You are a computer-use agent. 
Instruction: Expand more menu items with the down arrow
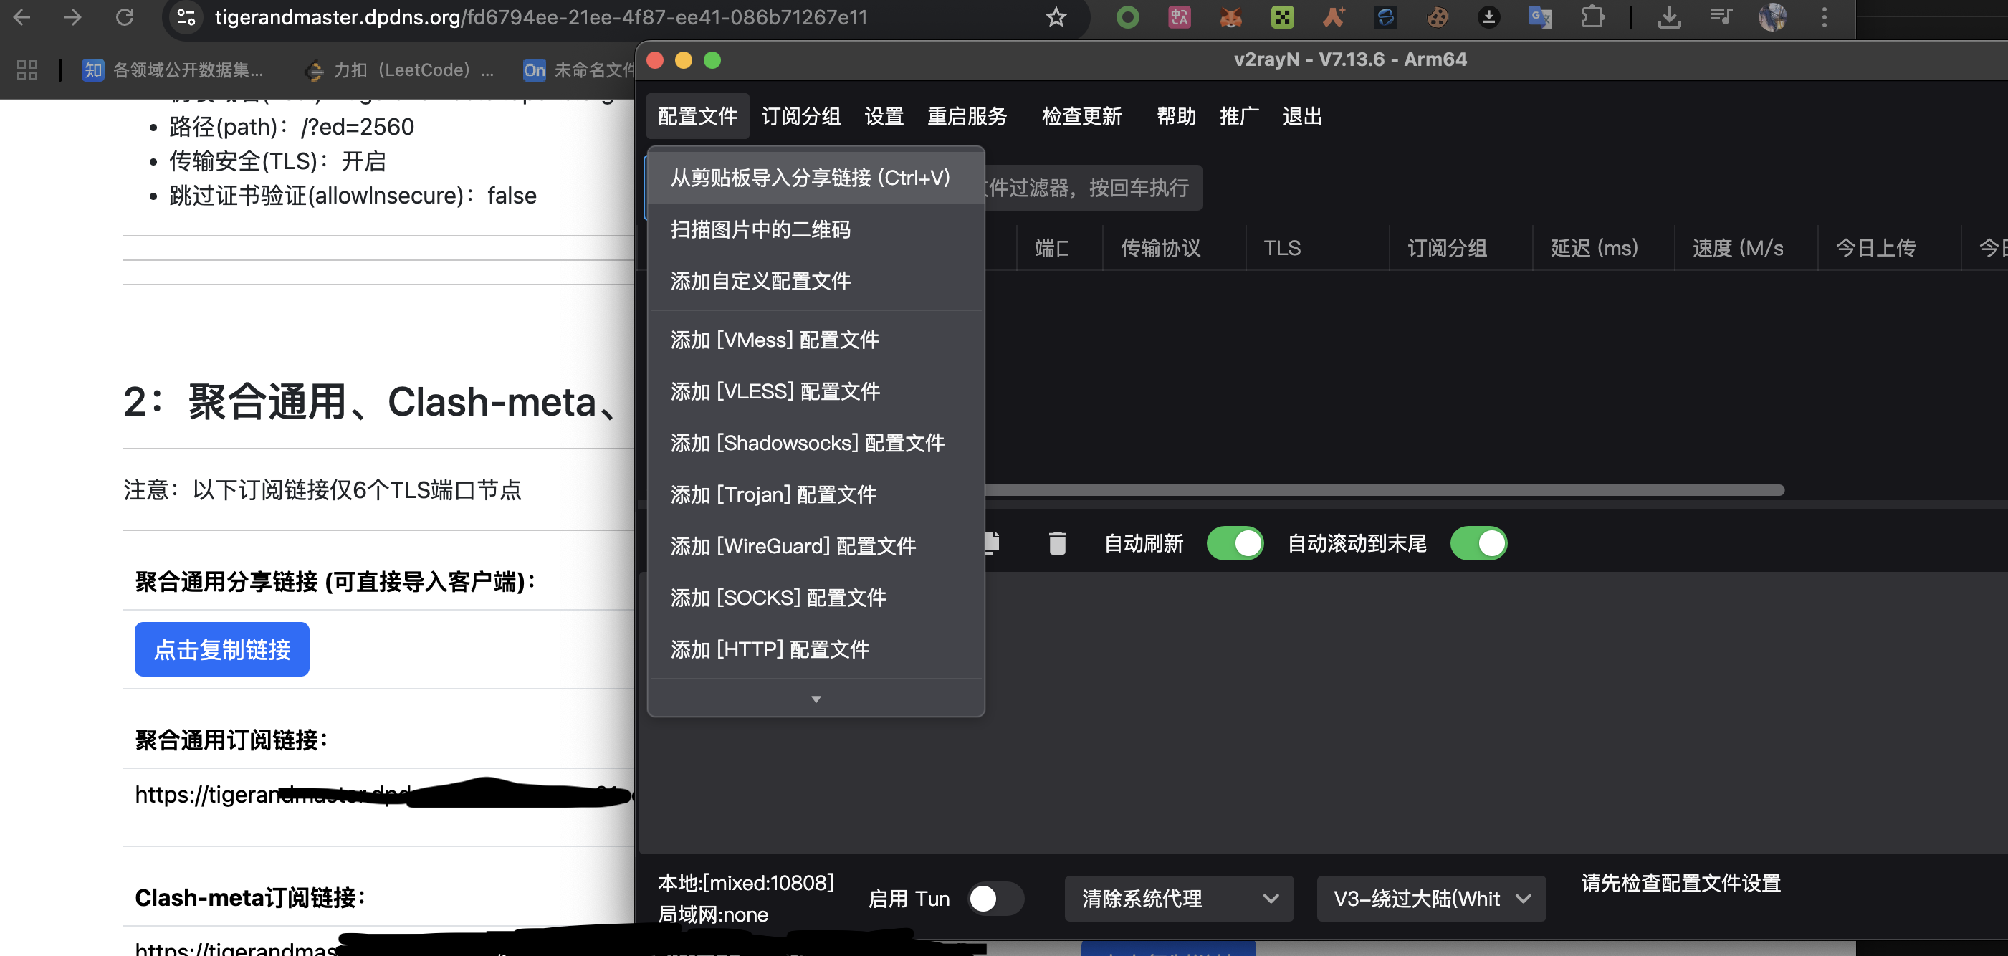(x=816, y=699)
